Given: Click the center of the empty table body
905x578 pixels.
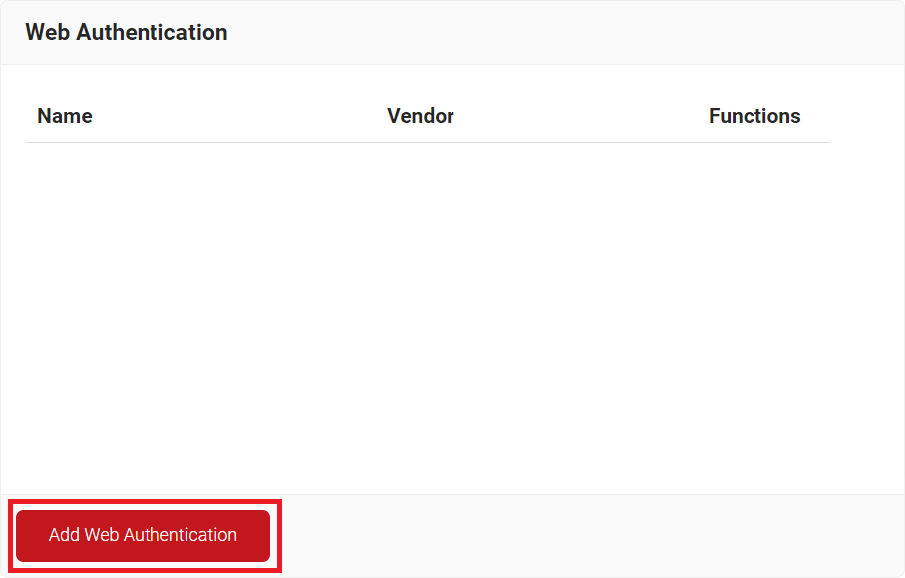Looking at the screenshot, I should [x=427, y=319].
